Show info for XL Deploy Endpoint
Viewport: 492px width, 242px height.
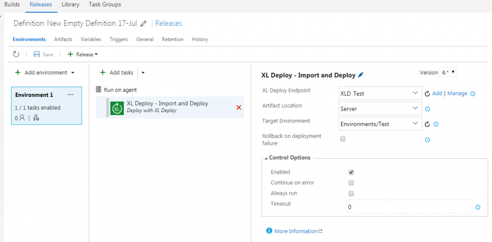pyautogui.click(x=473, y=94)
